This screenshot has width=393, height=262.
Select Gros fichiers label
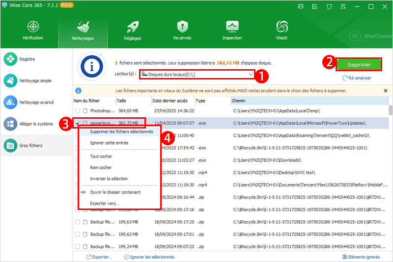click(31, 145)
